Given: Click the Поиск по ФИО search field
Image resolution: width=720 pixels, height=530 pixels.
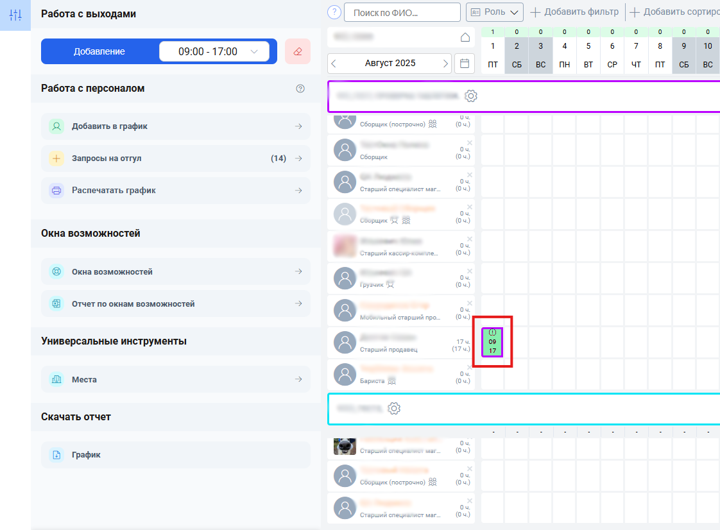Looking at the screenshot, I should (402, 12).
